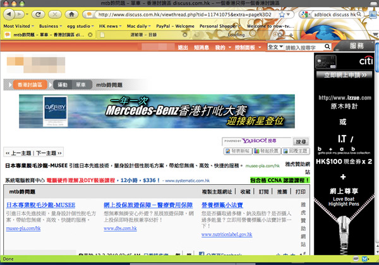Screen dimensions: 379x265
Task: Click the 發表新帖 new post button
Action: point(238,151)
